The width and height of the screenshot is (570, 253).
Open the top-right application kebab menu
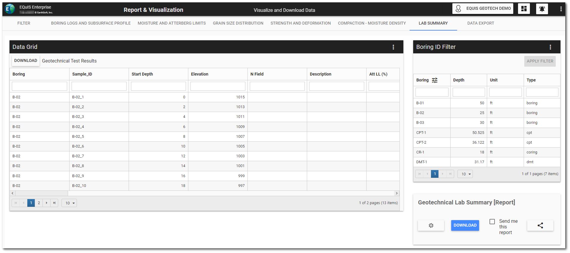point(561,9)
